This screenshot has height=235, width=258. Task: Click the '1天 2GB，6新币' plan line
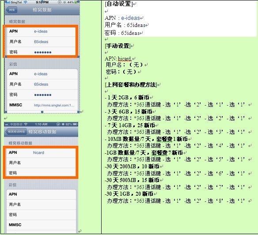(x=127, y=98)
